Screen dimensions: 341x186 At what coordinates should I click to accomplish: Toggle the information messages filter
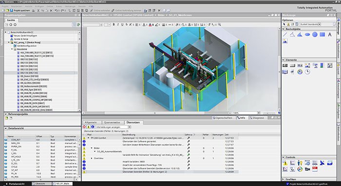pyautogui.click(x=93, y=127)
